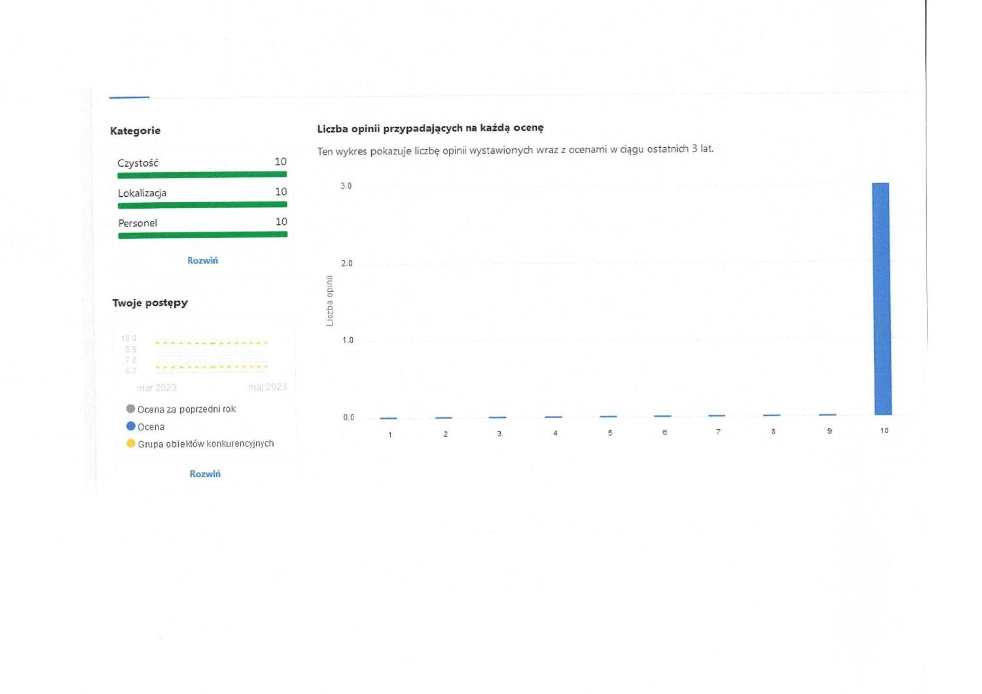Click the maj 2023 date label
The height and width of the screenshot is (694, 982).
(267, 387)
